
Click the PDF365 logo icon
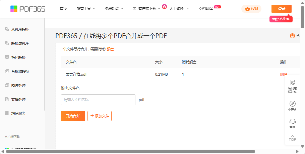[14, 9]
